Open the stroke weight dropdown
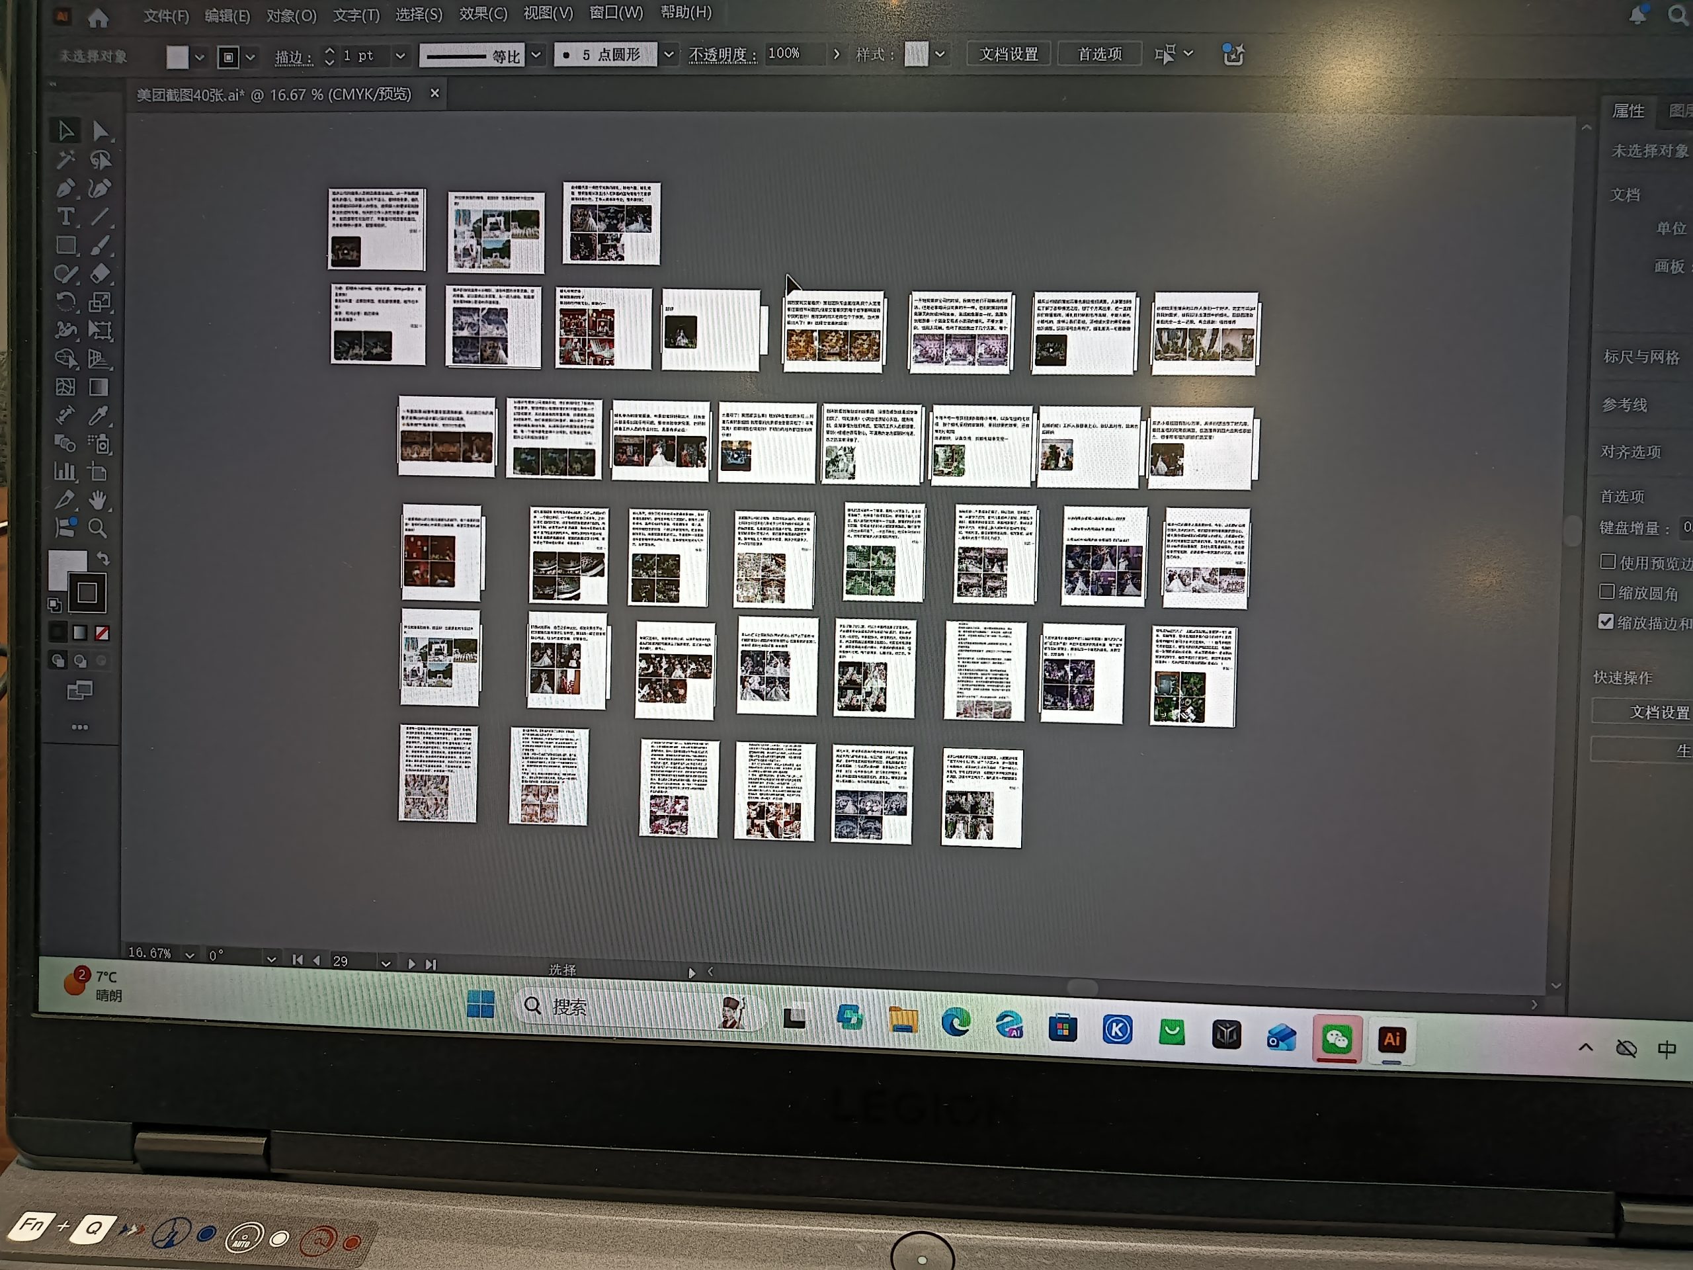The height and width of the screenshot is (1270, 1693). tap(399, 56)
